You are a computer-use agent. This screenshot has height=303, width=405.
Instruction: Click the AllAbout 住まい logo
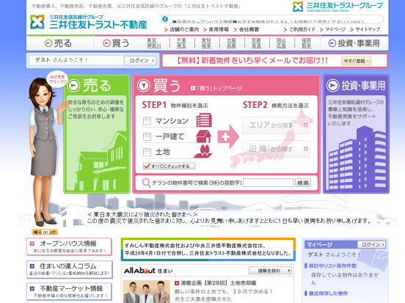point(148,271)
